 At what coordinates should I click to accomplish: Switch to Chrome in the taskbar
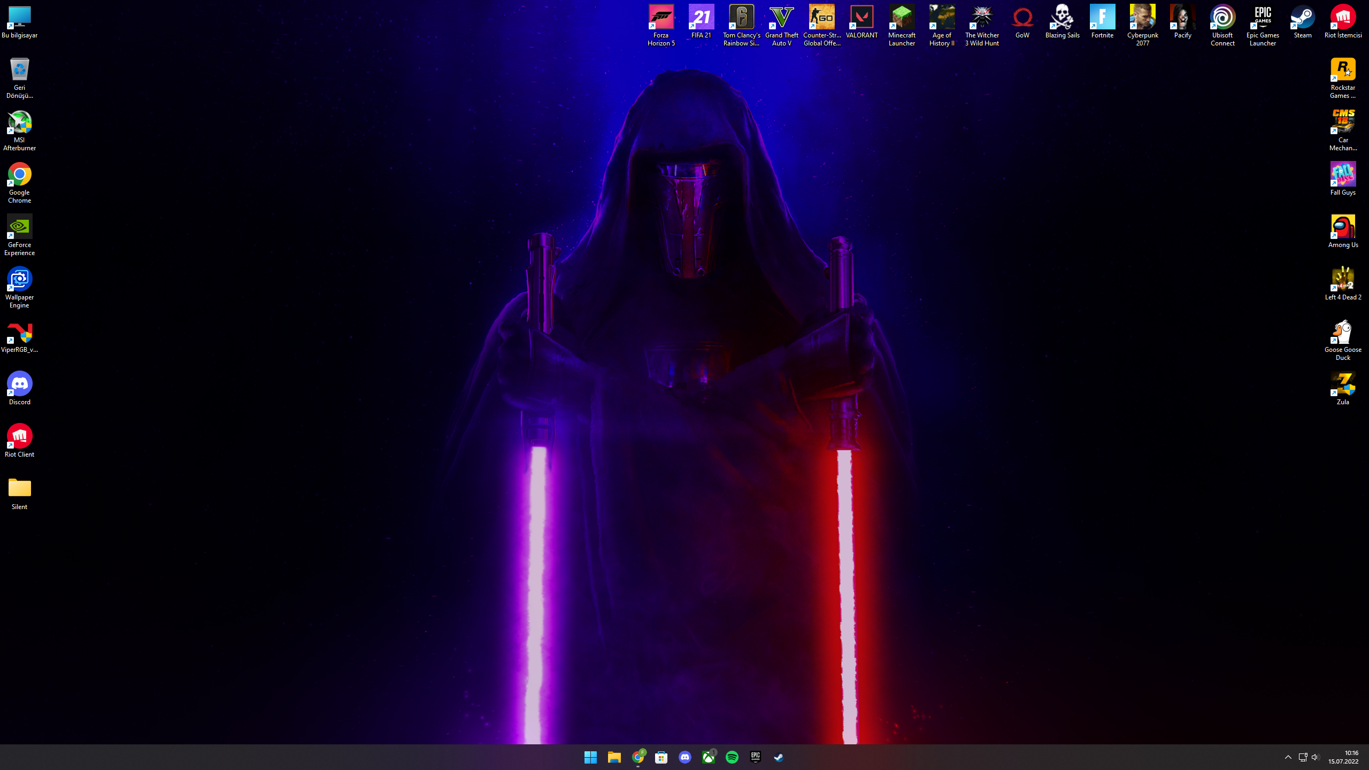(x=637, y=757)
